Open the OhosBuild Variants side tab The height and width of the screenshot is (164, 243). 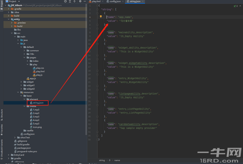2,149
